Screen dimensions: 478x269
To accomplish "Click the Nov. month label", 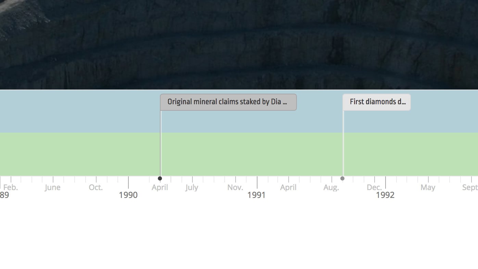I will [235, 187].
